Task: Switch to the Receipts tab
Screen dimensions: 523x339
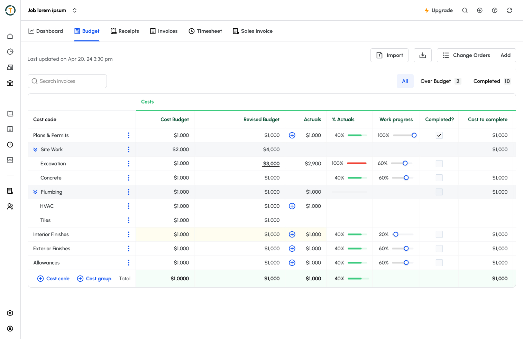Action: tap(125, 31)
